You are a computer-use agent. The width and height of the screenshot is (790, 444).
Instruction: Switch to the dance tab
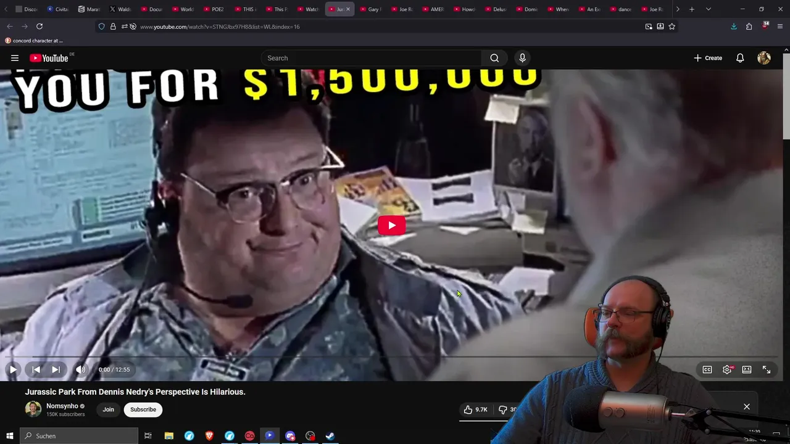pyautogui.click(x=622, y=9)
